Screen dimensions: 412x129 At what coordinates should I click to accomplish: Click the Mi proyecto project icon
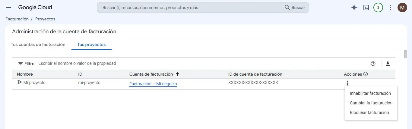[20, 82]
